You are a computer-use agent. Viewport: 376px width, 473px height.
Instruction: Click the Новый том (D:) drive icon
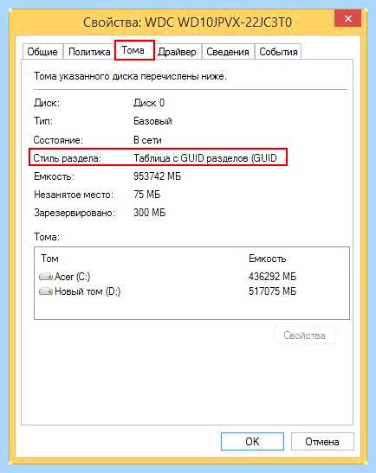(46, 291)
